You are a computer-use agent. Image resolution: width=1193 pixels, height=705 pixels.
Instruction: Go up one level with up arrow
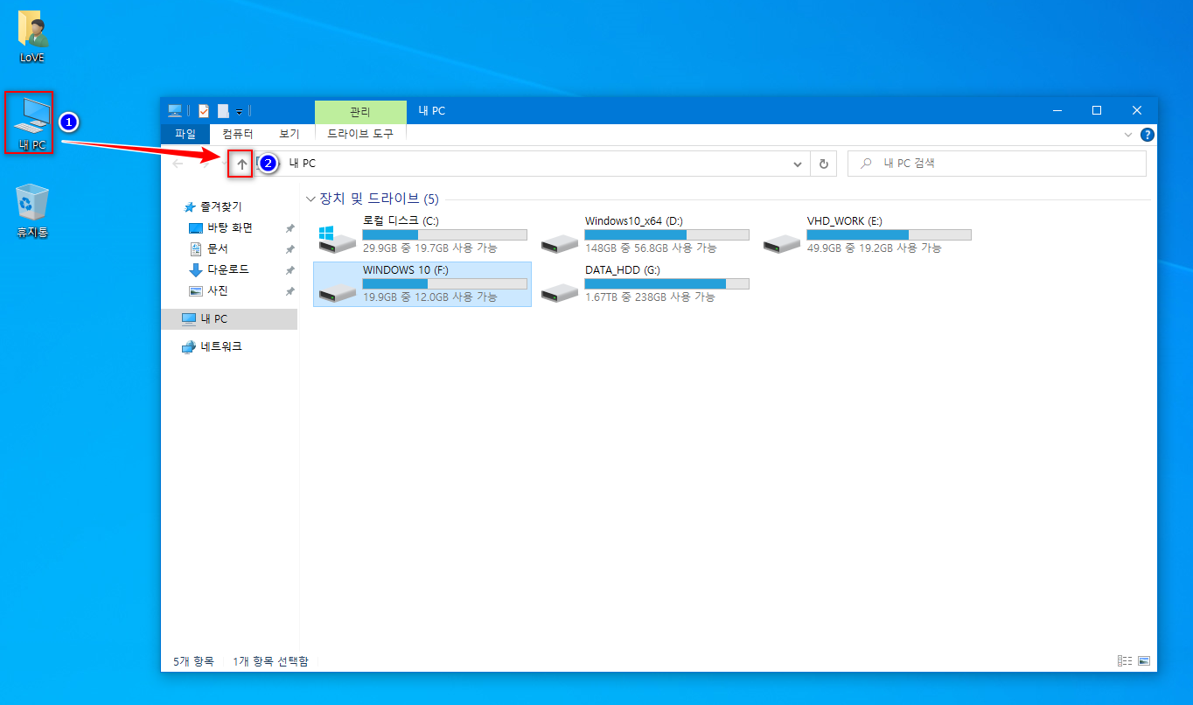(242, 164)
